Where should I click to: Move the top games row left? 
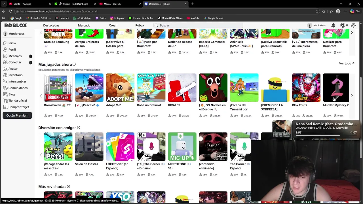[41, 33]
